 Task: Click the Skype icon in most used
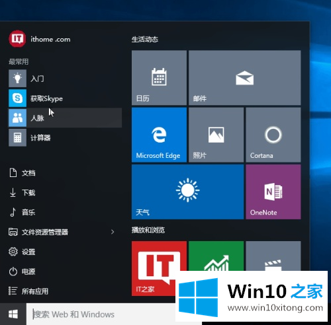(17, 98)
